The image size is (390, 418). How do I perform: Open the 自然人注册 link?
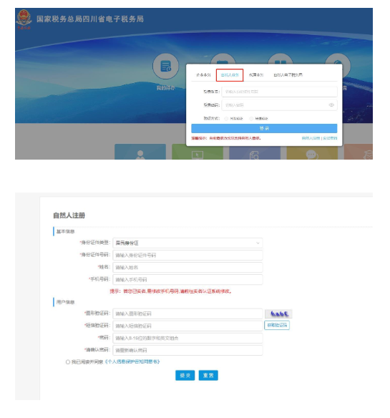(x=311, y=138)
